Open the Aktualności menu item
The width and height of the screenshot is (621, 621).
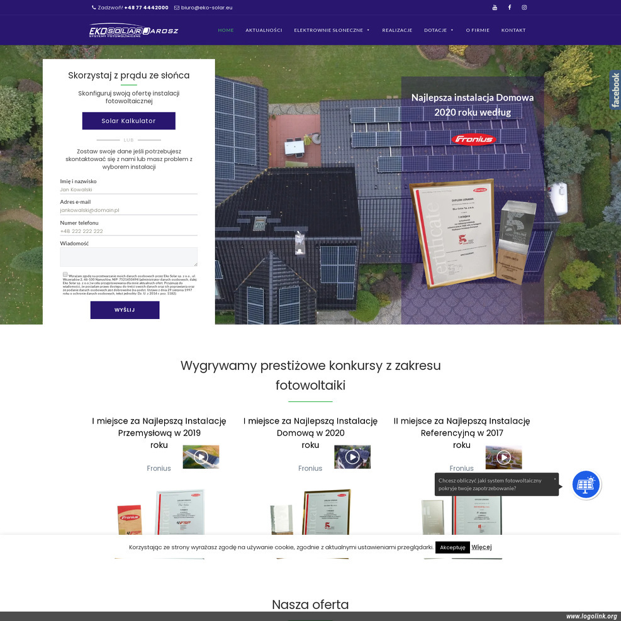pyautogui.click(x=264, y=30)
